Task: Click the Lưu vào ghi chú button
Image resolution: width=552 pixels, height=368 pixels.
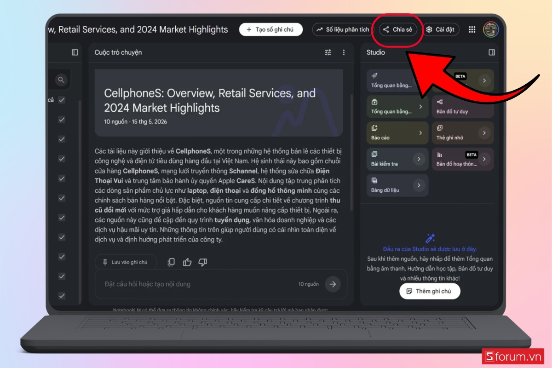Action: click(x=126, y=262)
